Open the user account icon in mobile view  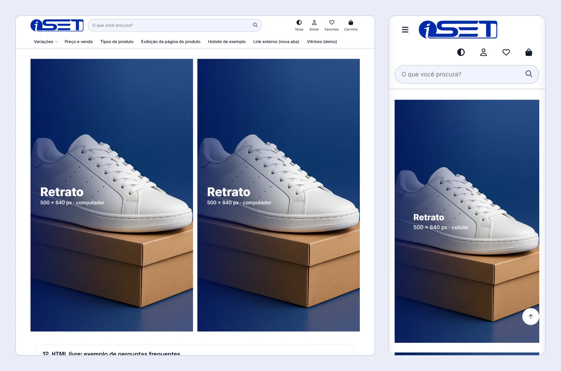tap(484, 53)
